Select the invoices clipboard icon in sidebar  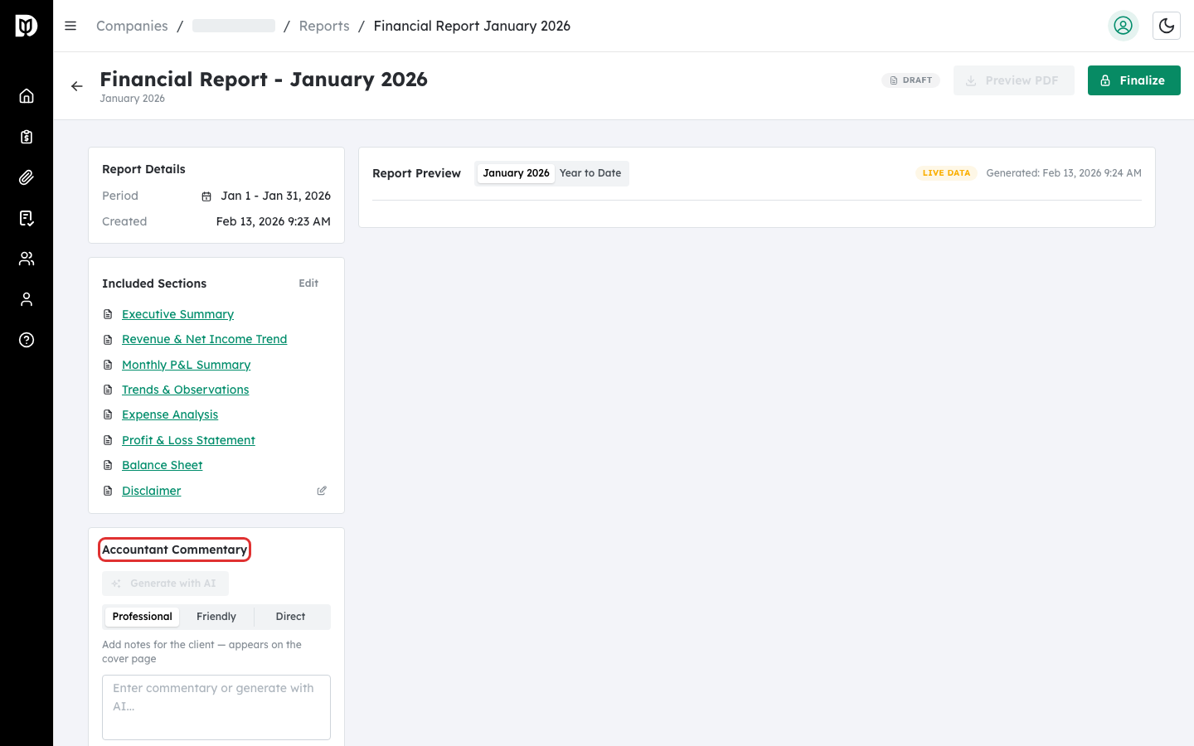click(x=26, y=136)
